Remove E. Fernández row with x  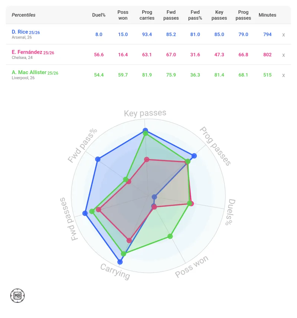point(283,55)
